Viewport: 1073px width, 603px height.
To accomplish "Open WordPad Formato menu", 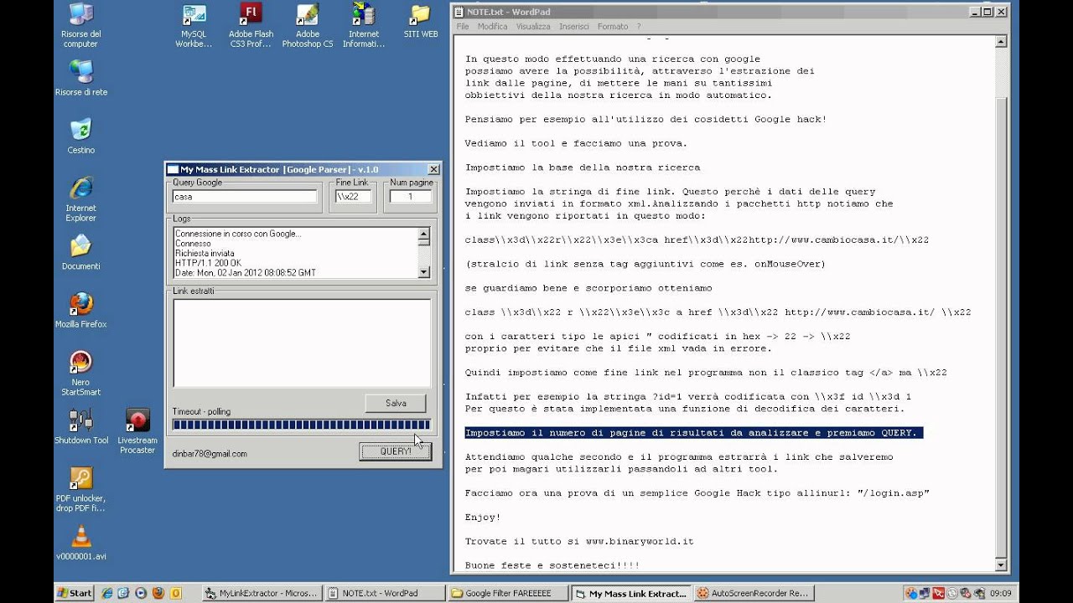I will point(613,27).
